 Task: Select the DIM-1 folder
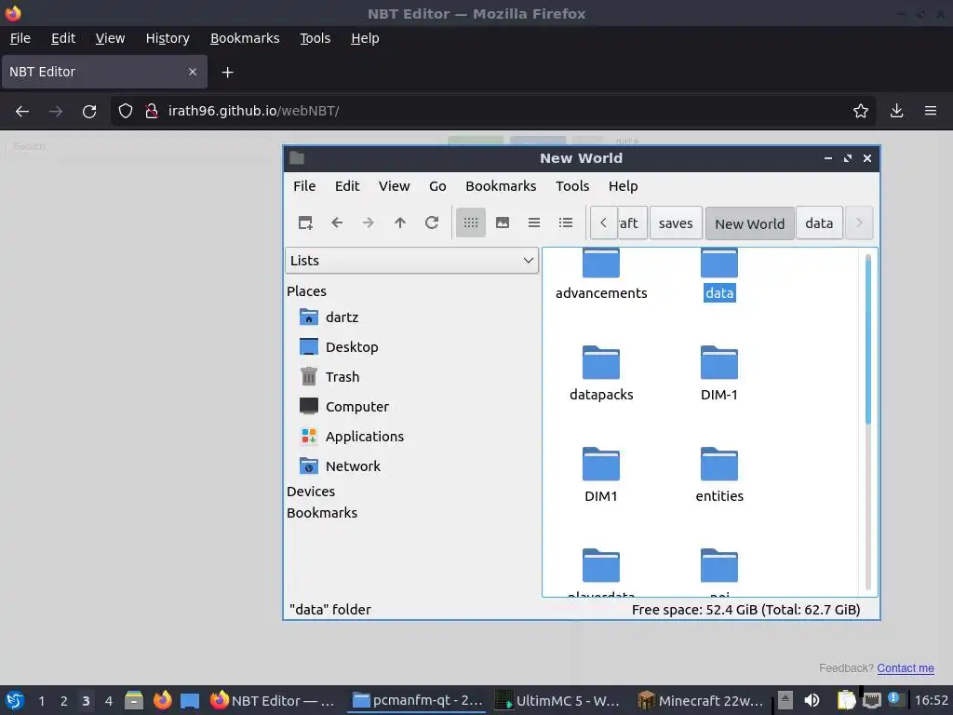[x=719, y=373]
